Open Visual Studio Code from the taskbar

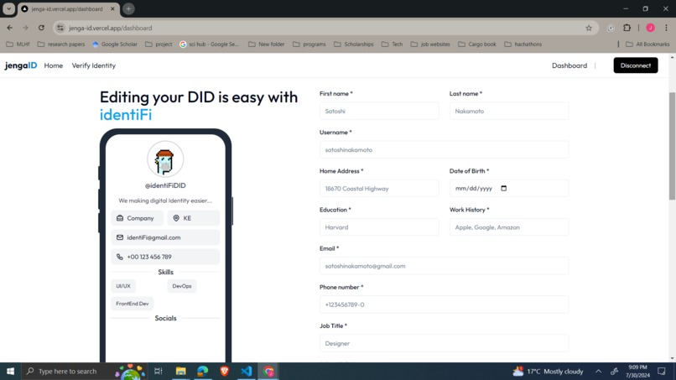[247, 371]
